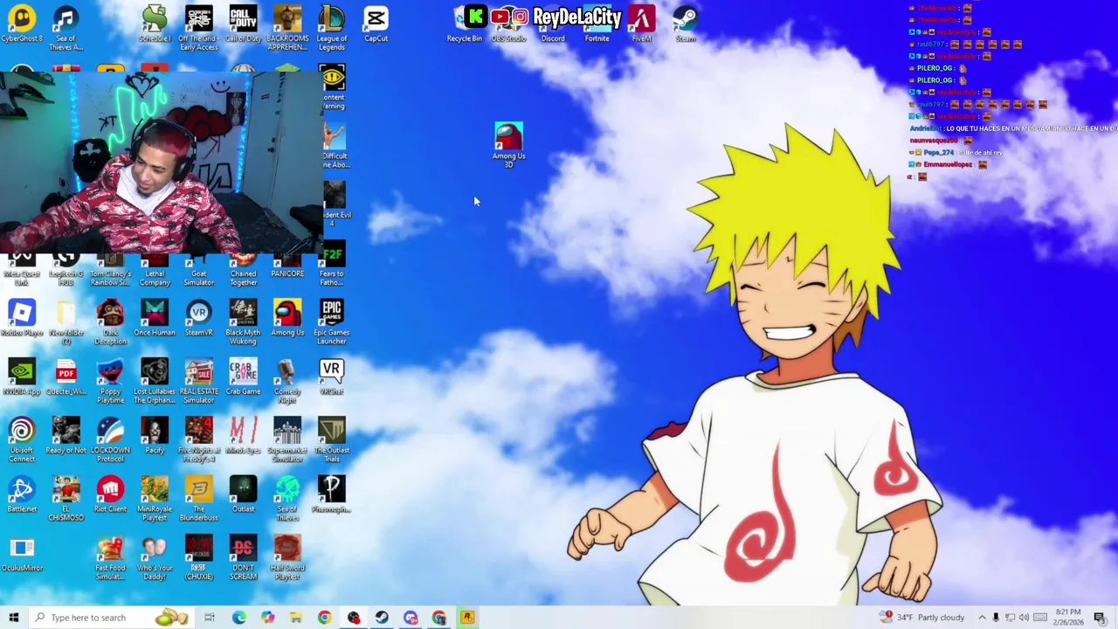The width and height of the screenshot is (1118, 629).
Task: Open the Dark Deception shortcut
Action: pos(110,322)
